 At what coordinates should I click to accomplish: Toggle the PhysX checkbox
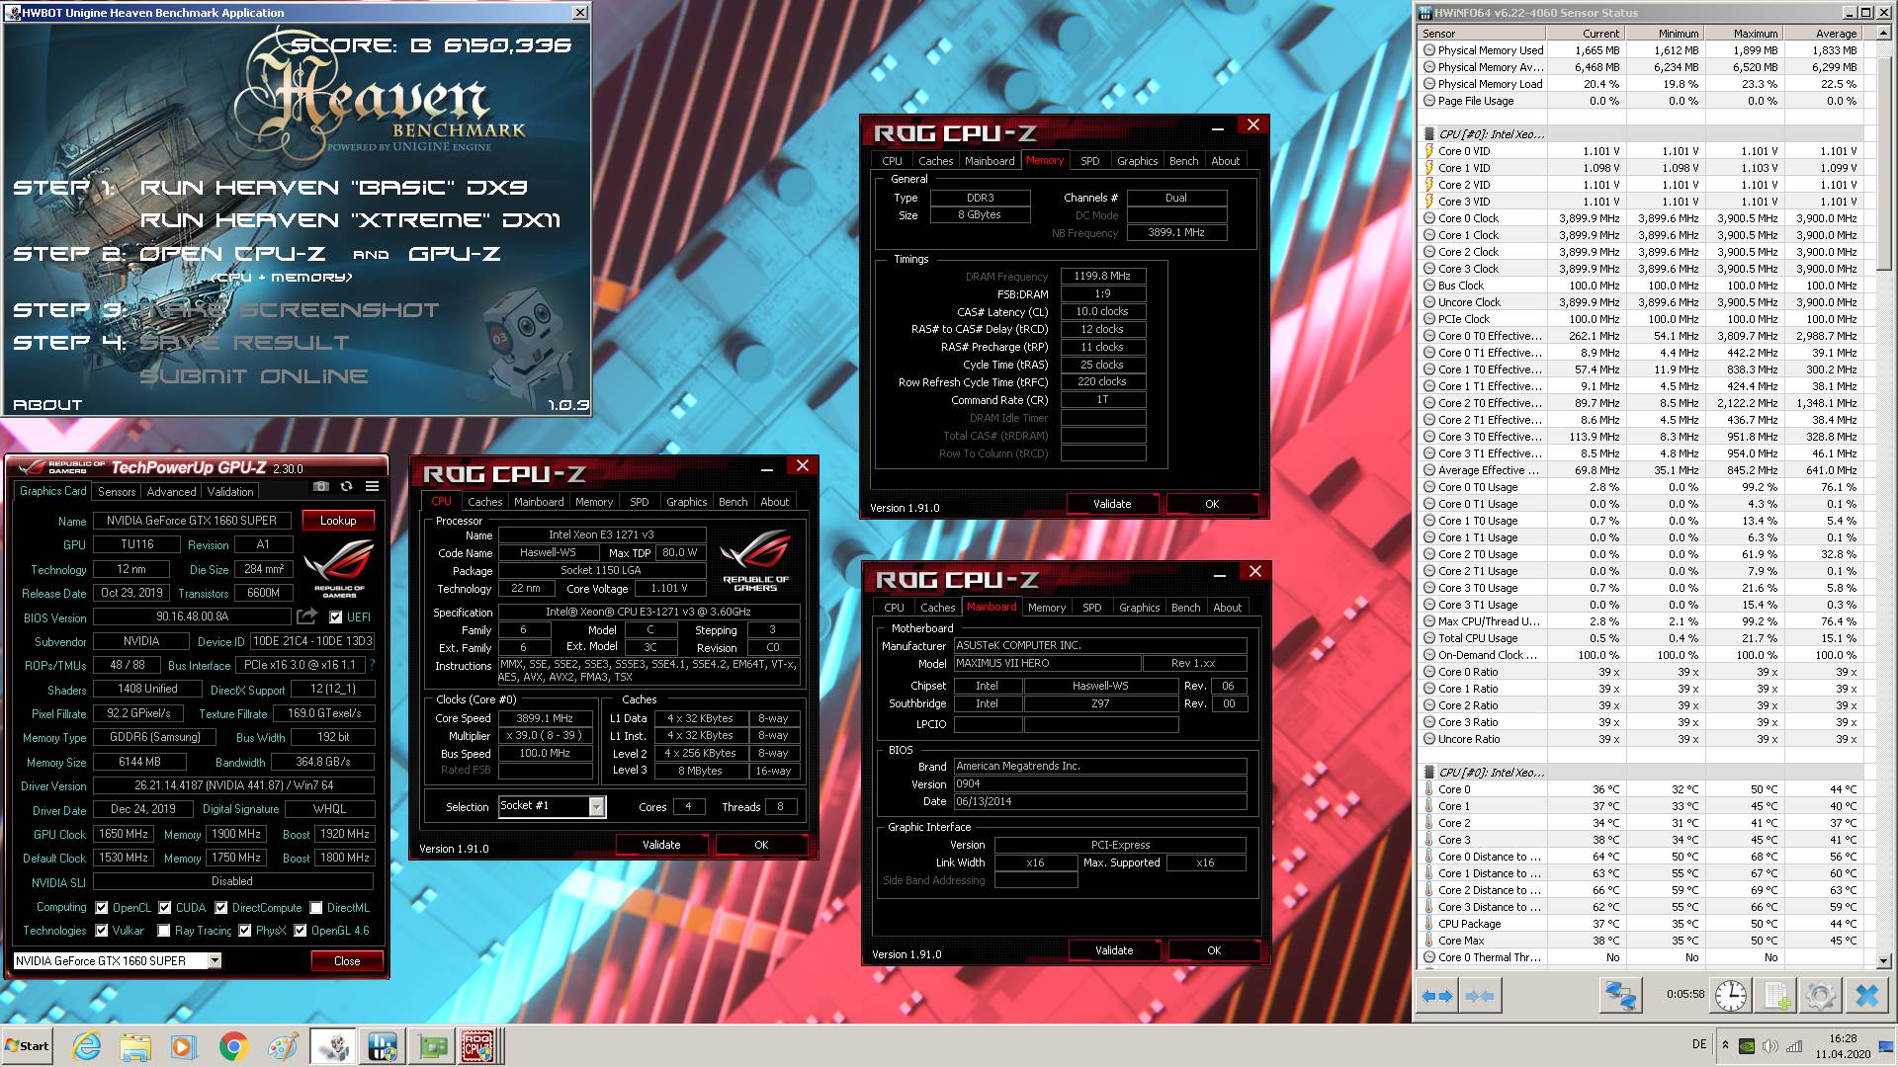pos(245,930)
